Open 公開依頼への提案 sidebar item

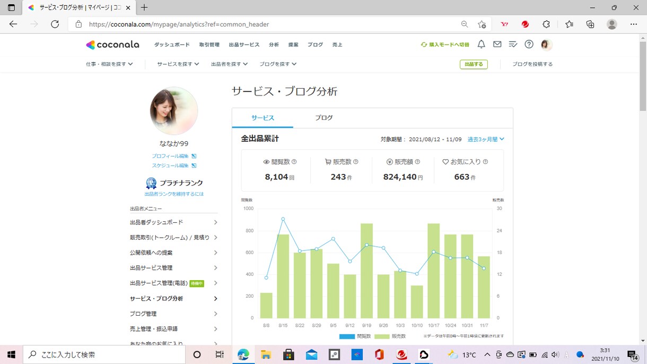click(174, 253)
